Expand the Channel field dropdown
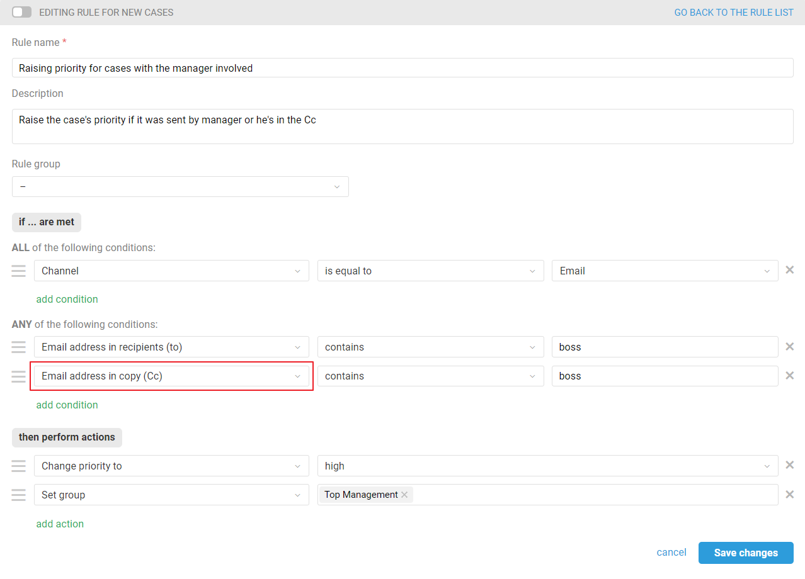 (171, 271)
